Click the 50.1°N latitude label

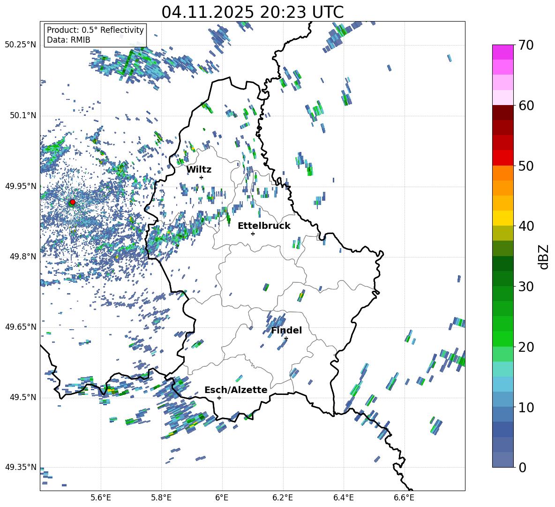point(22,115)
